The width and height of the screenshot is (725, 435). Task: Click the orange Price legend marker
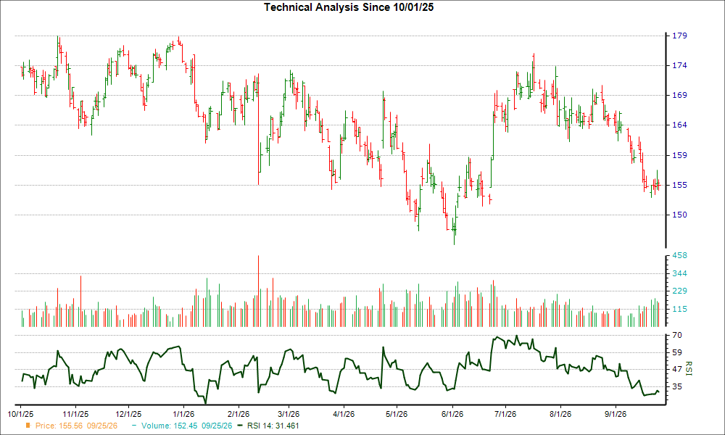tap(28, 426)
